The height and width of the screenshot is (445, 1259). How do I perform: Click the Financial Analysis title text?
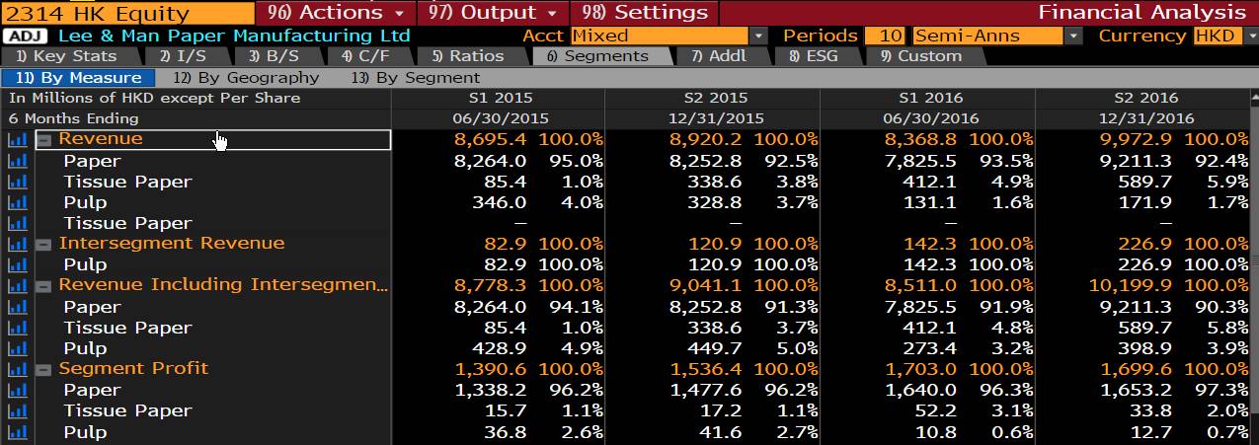1142,13
